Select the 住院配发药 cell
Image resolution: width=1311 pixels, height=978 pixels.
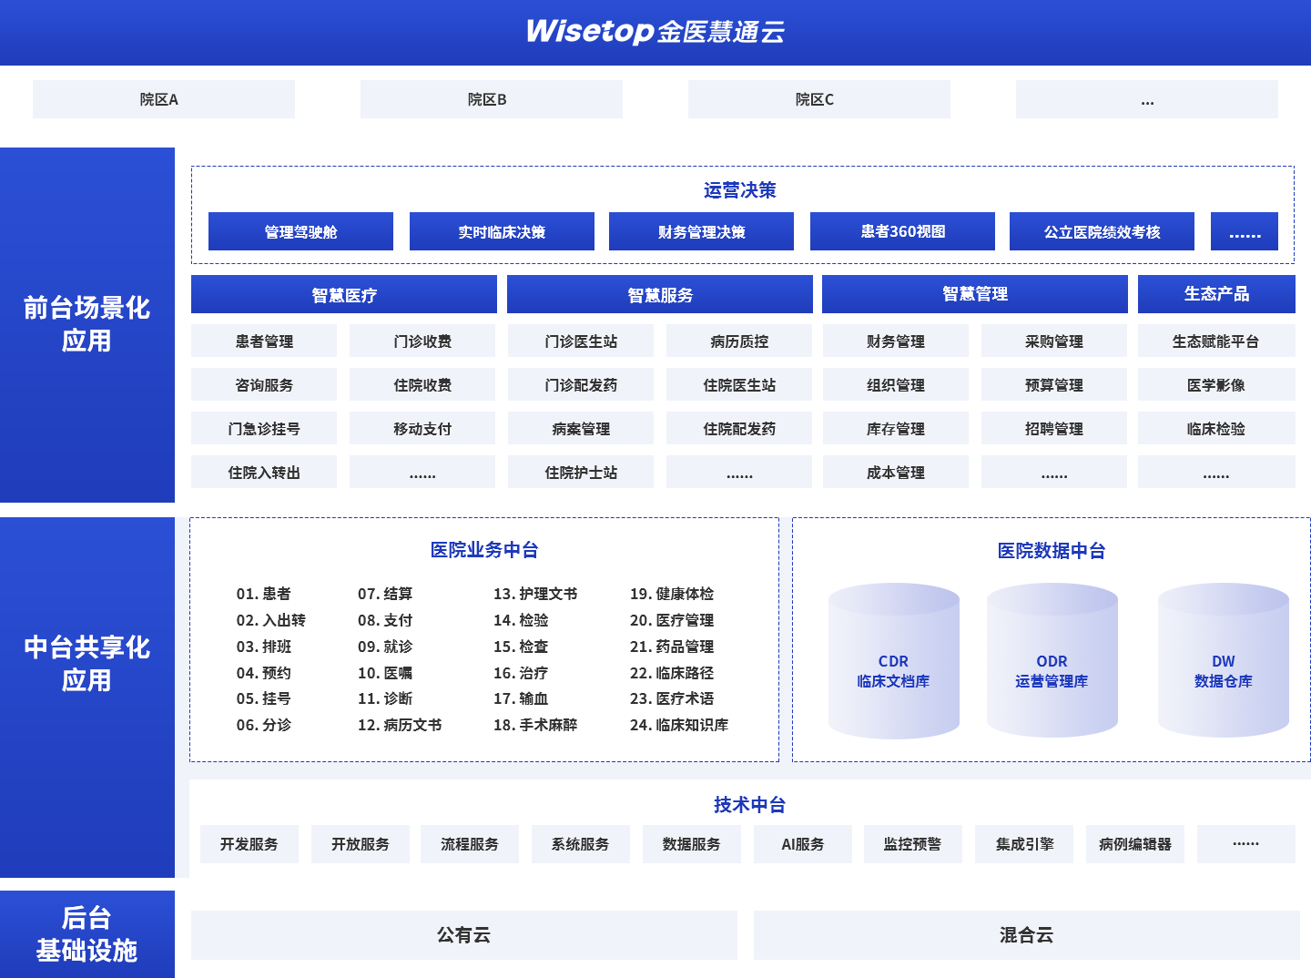coord(739,428)
